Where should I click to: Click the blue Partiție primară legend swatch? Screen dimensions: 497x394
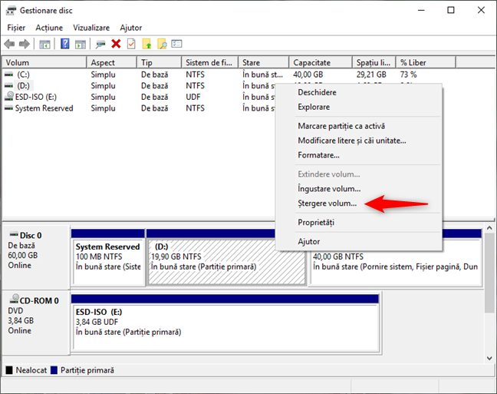click(x=54, y=370)
